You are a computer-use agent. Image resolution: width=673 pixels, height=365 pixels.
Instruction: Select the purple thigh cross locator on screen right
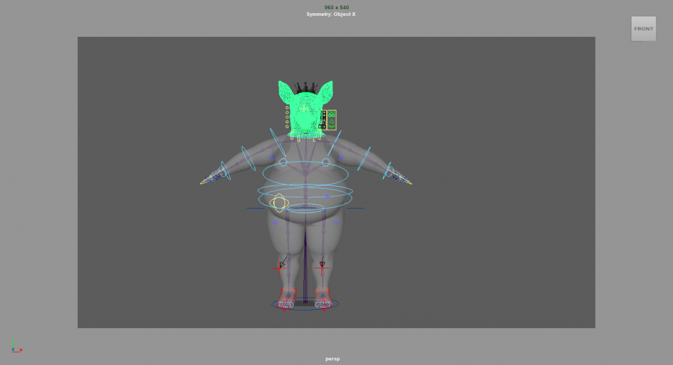(x=336, y=222)
